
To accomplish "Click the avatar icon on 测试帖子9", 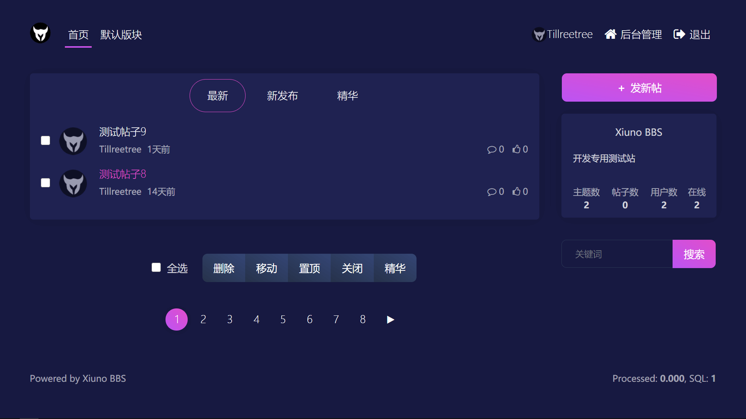I will (73, 141).
